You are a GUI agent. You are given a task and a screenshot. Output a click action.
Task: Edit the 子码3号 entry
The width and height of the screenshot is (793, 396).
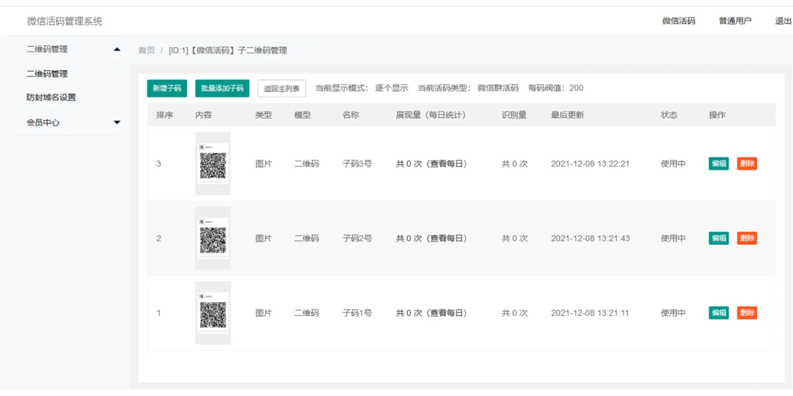[718, 164]
